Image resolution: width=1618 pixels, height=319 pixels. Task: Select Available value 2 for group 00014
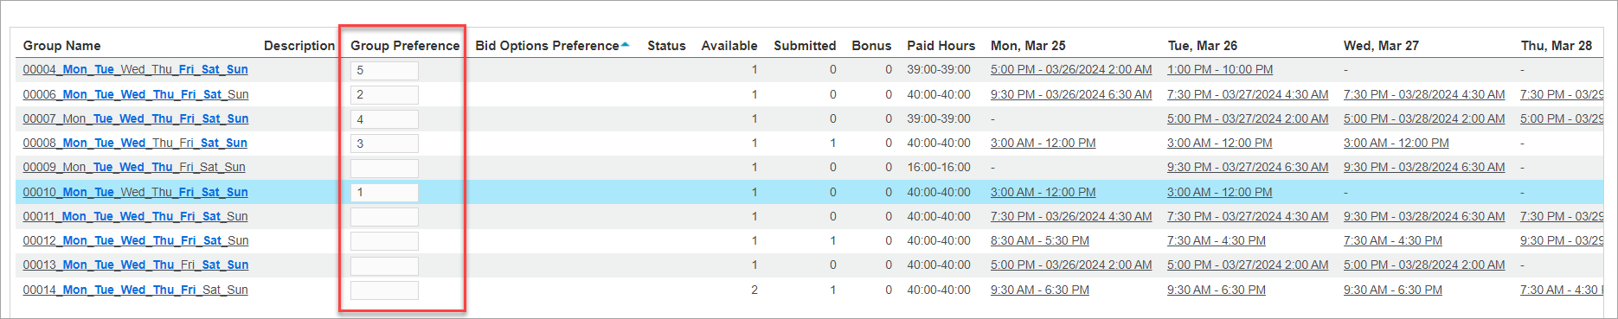pyautogui.click(x=754, y=290)
